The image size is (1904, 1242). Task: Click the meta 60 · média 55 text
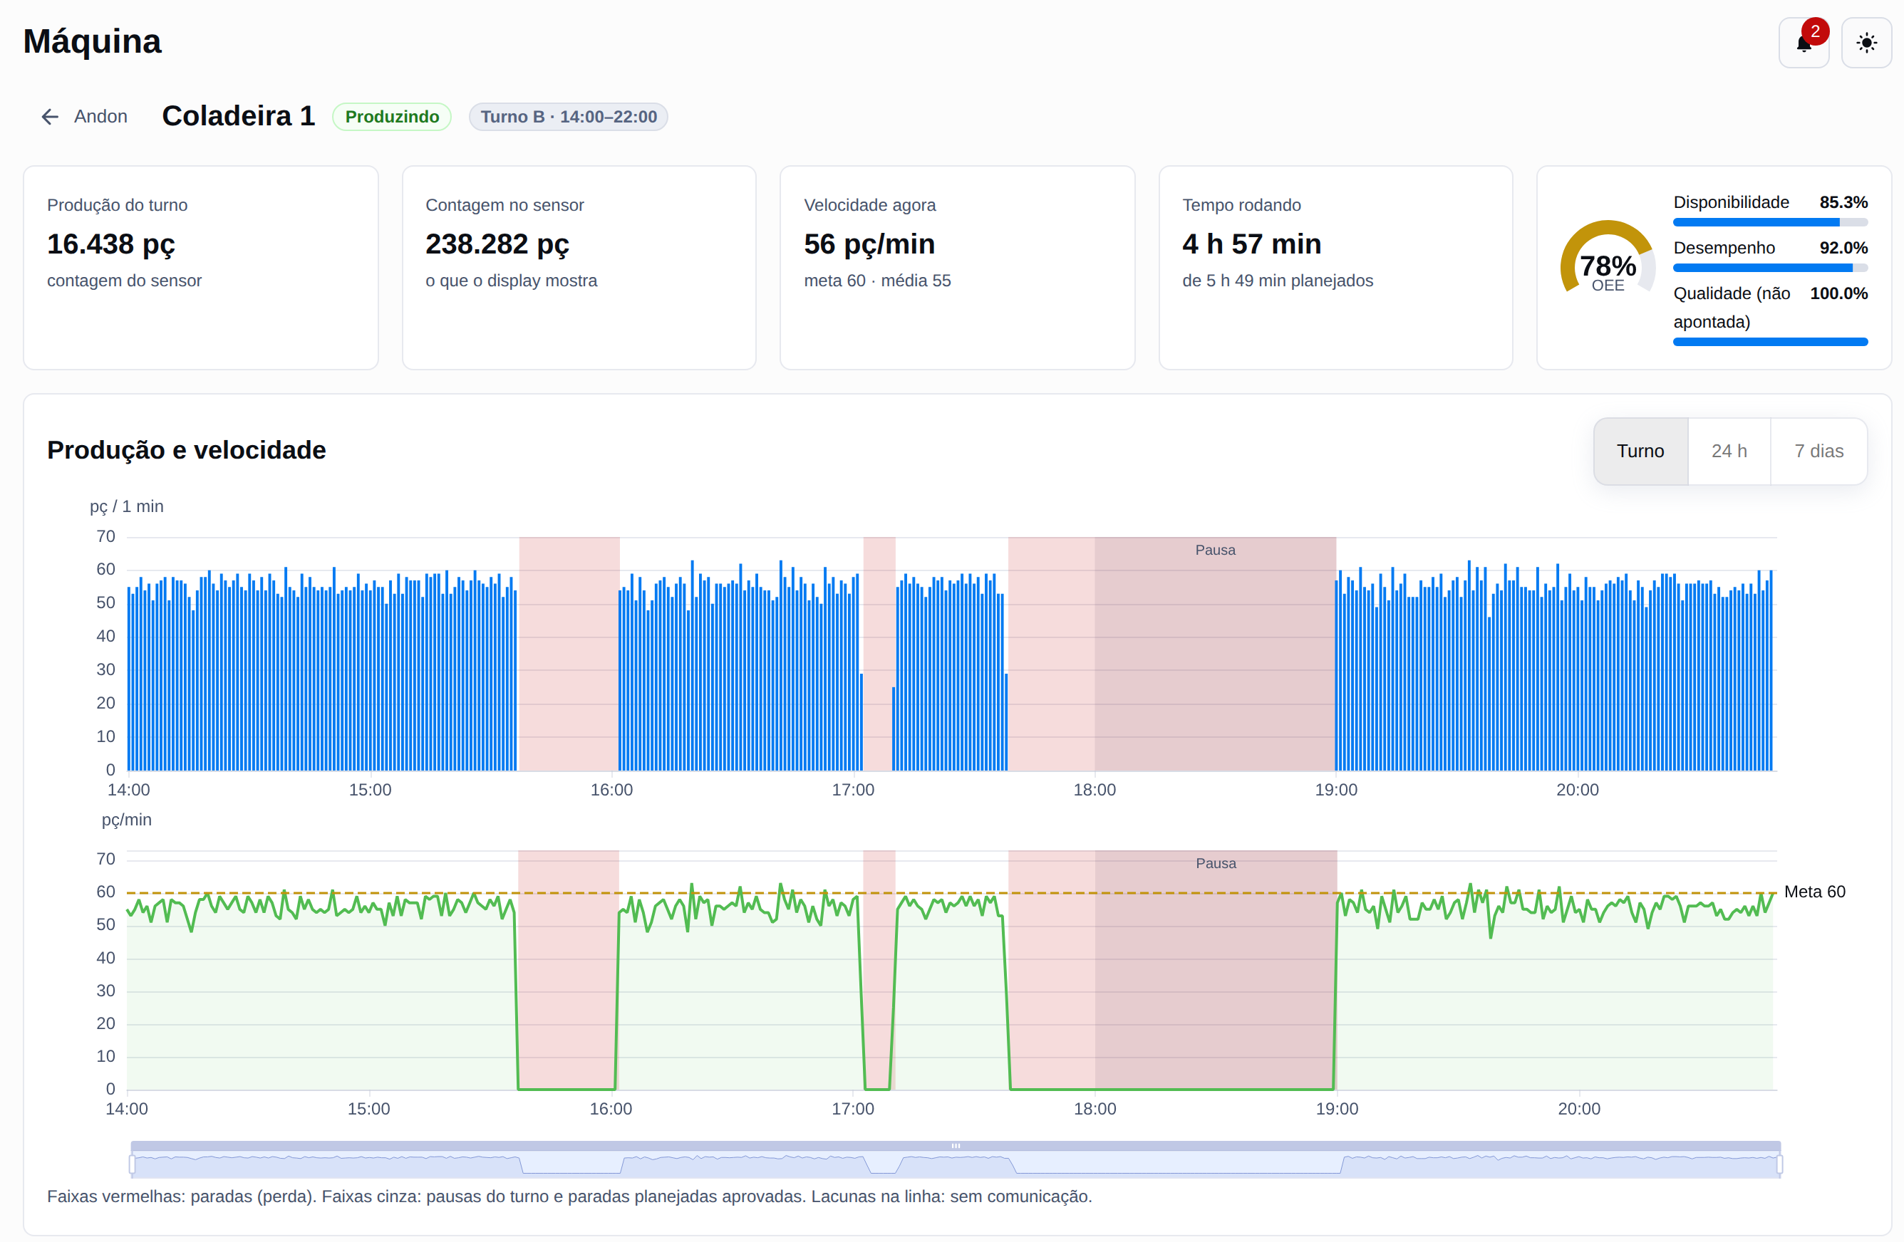(876, 281)
